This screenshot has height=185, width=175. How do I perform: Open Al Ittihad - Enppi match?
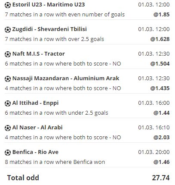[35, 103]
